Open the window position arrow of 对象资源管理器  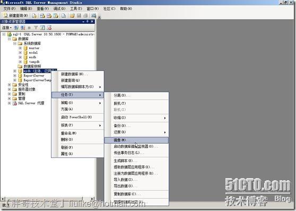tap(83, 22)
